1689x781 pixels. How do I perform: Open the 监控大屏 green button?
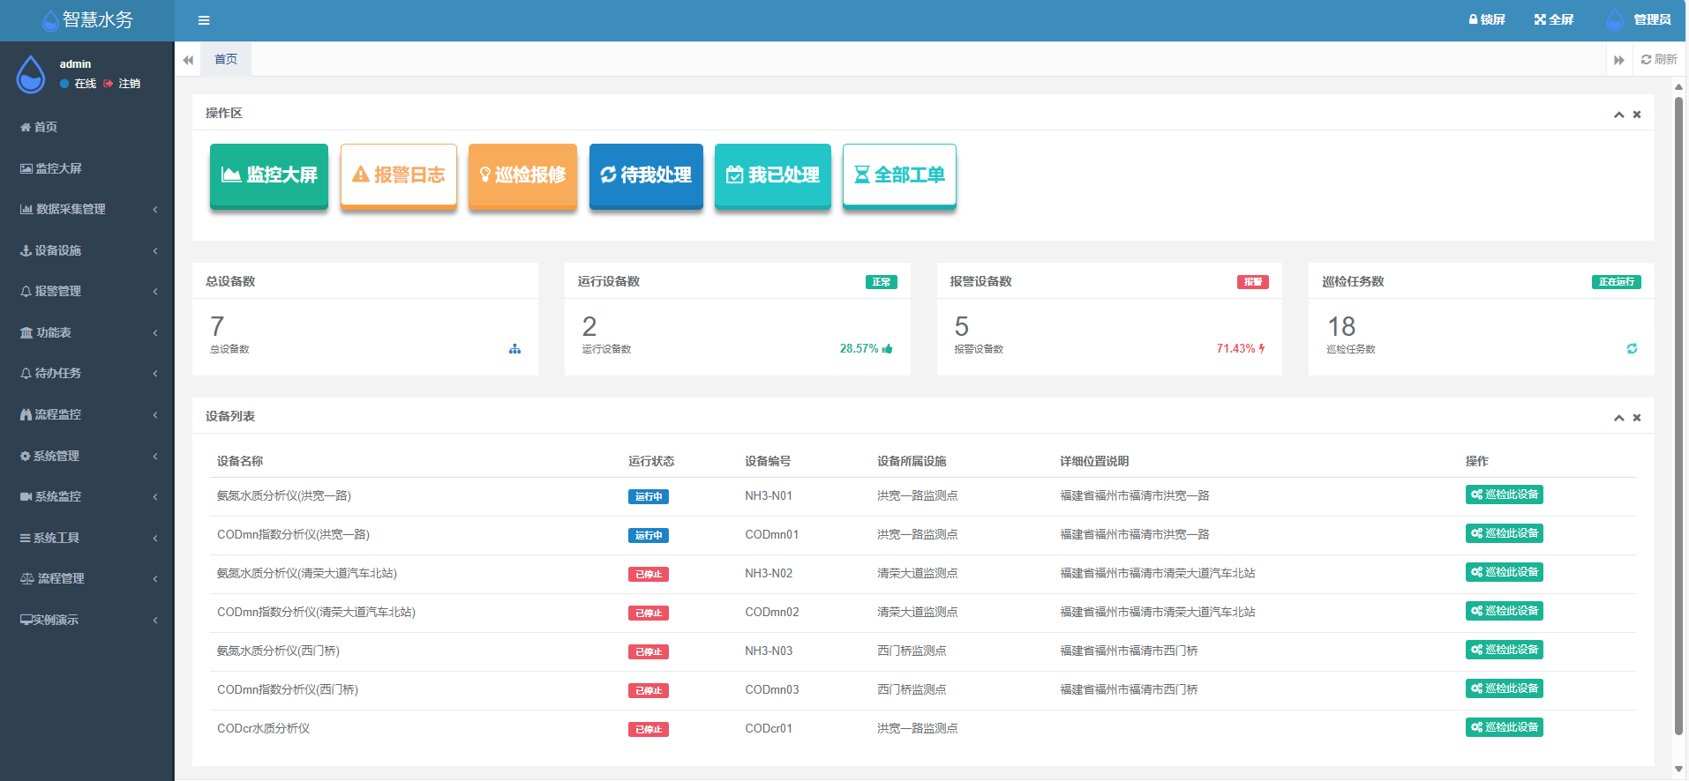[x=269, y=175]
